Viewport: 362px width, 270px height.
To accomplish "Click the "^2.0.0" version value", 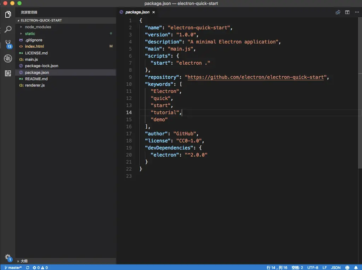I will click(x=196, y=155).
